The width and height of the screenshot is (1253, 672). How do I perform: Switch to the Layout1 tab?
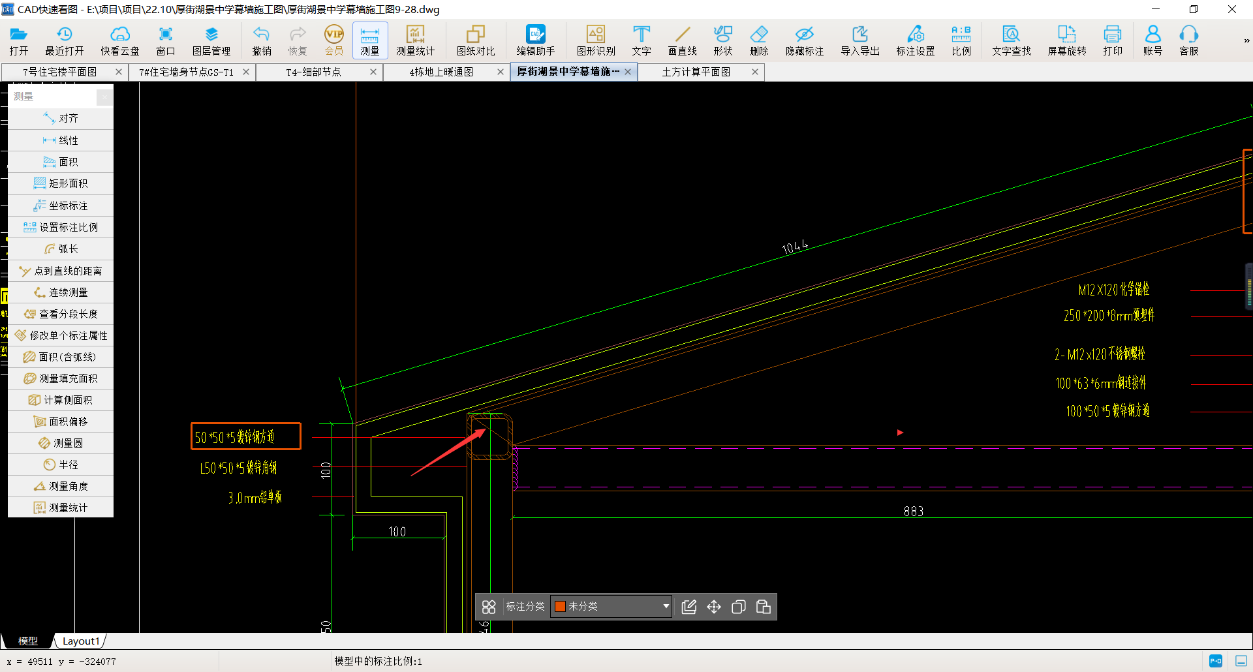(x=81, y=641)
